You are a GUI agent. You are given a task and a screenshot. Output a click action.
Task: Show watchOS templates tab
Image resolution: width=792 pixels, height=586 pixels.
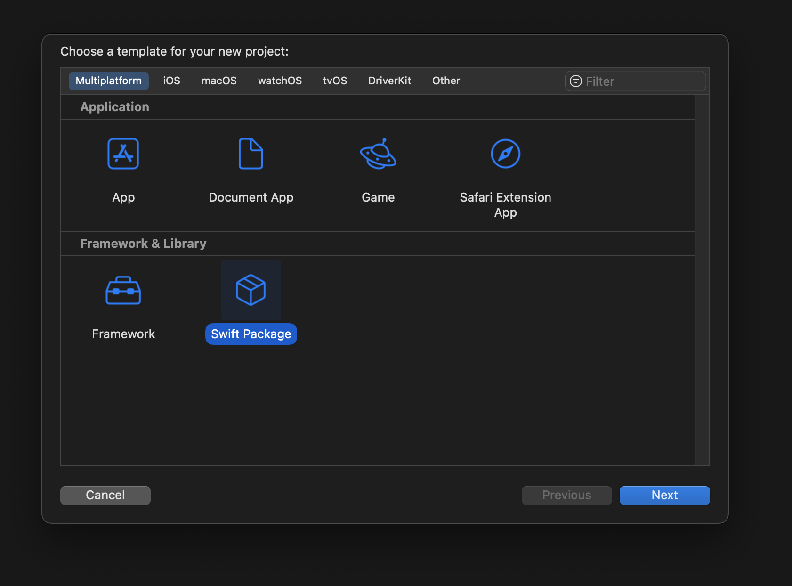click(x=280, y=81)
